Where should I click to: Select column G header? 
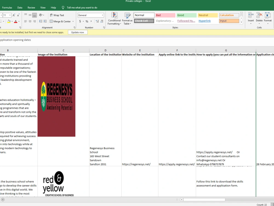point(226,50)
